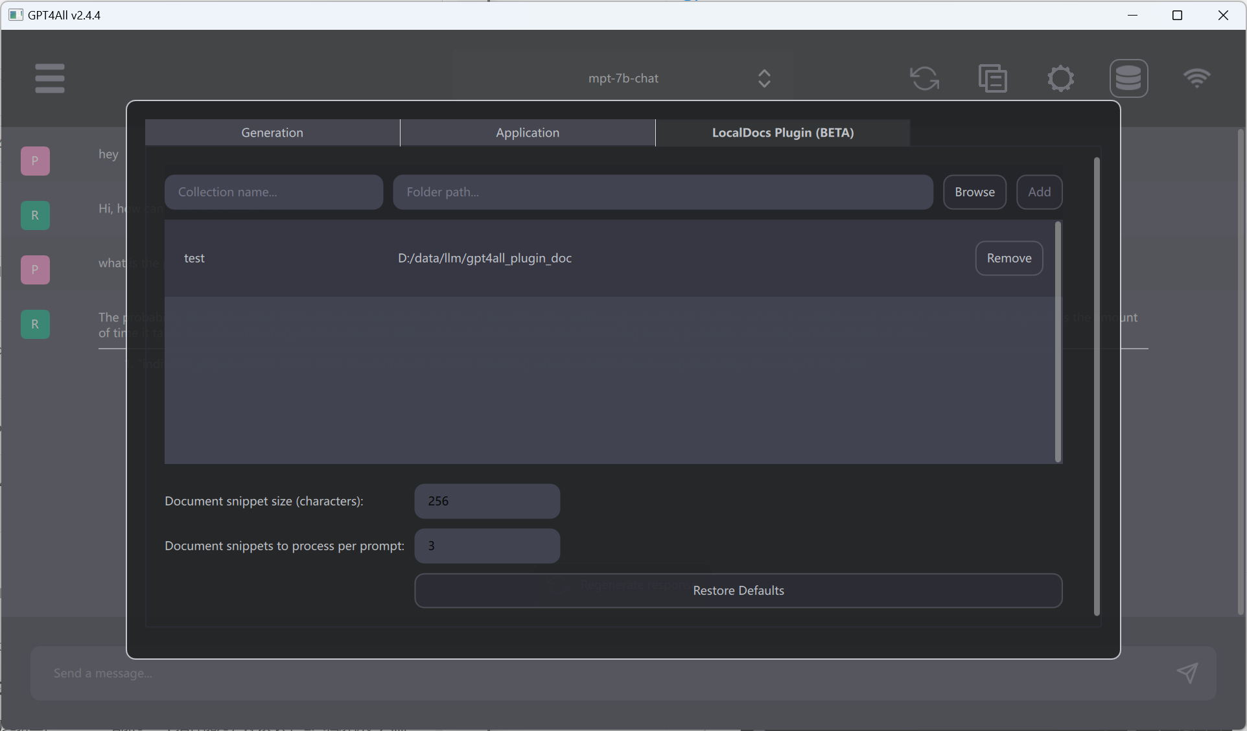Click Restore Defaults button
Image resolution: width=1247 pixels, height=731 pixels.
(x=738, y=590)
